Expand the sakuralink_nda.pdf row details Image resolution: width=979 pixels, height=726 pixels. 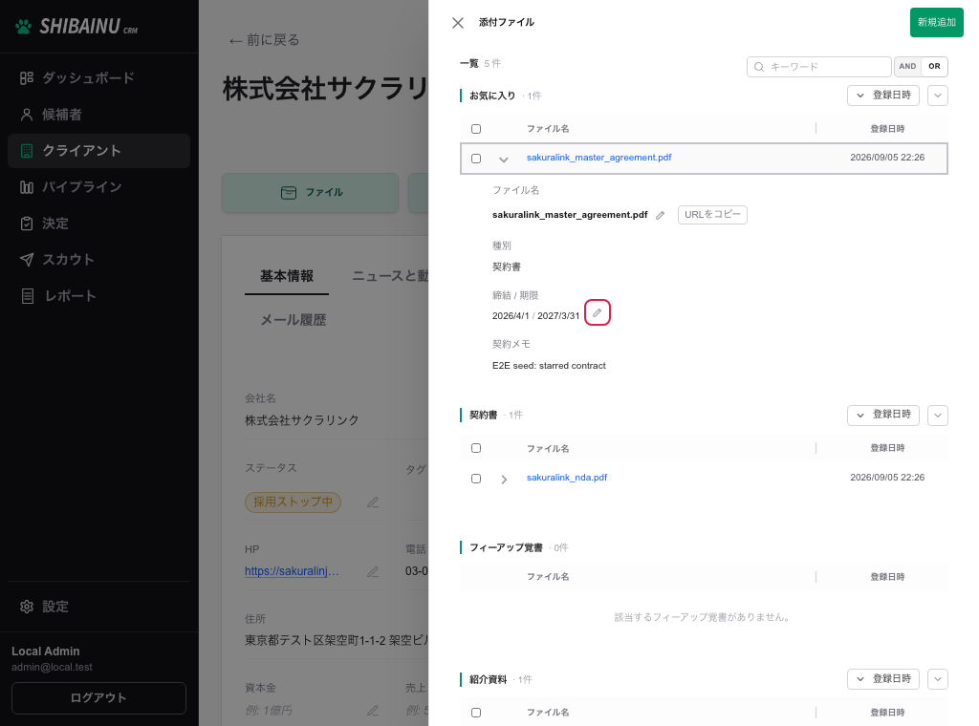coord(503,479)
